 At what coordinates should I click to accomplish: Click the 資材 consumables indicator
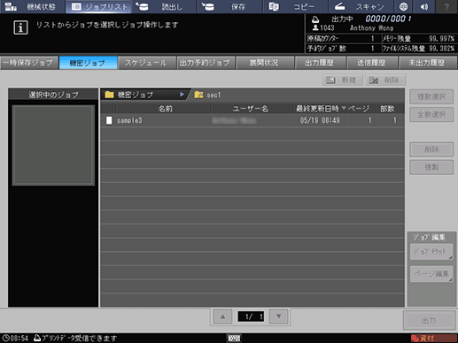point(433,339)
